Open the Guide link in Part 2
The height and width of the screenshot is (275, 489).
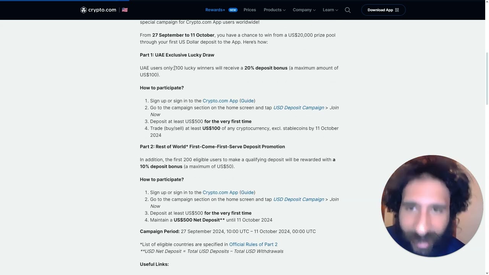247,192
